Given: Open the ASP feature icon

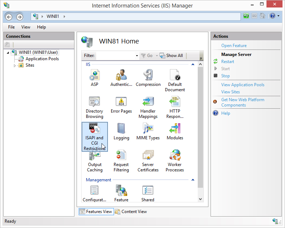Looking at the screenshot, I should (x=94, y=78).
